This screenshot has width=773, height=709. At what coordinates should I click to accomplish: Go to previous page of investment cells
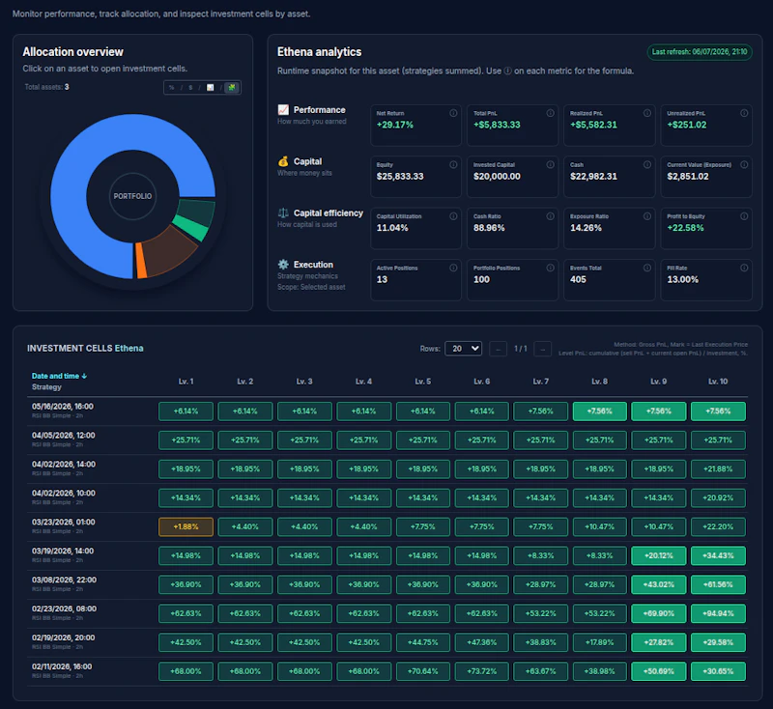(498, 349)
